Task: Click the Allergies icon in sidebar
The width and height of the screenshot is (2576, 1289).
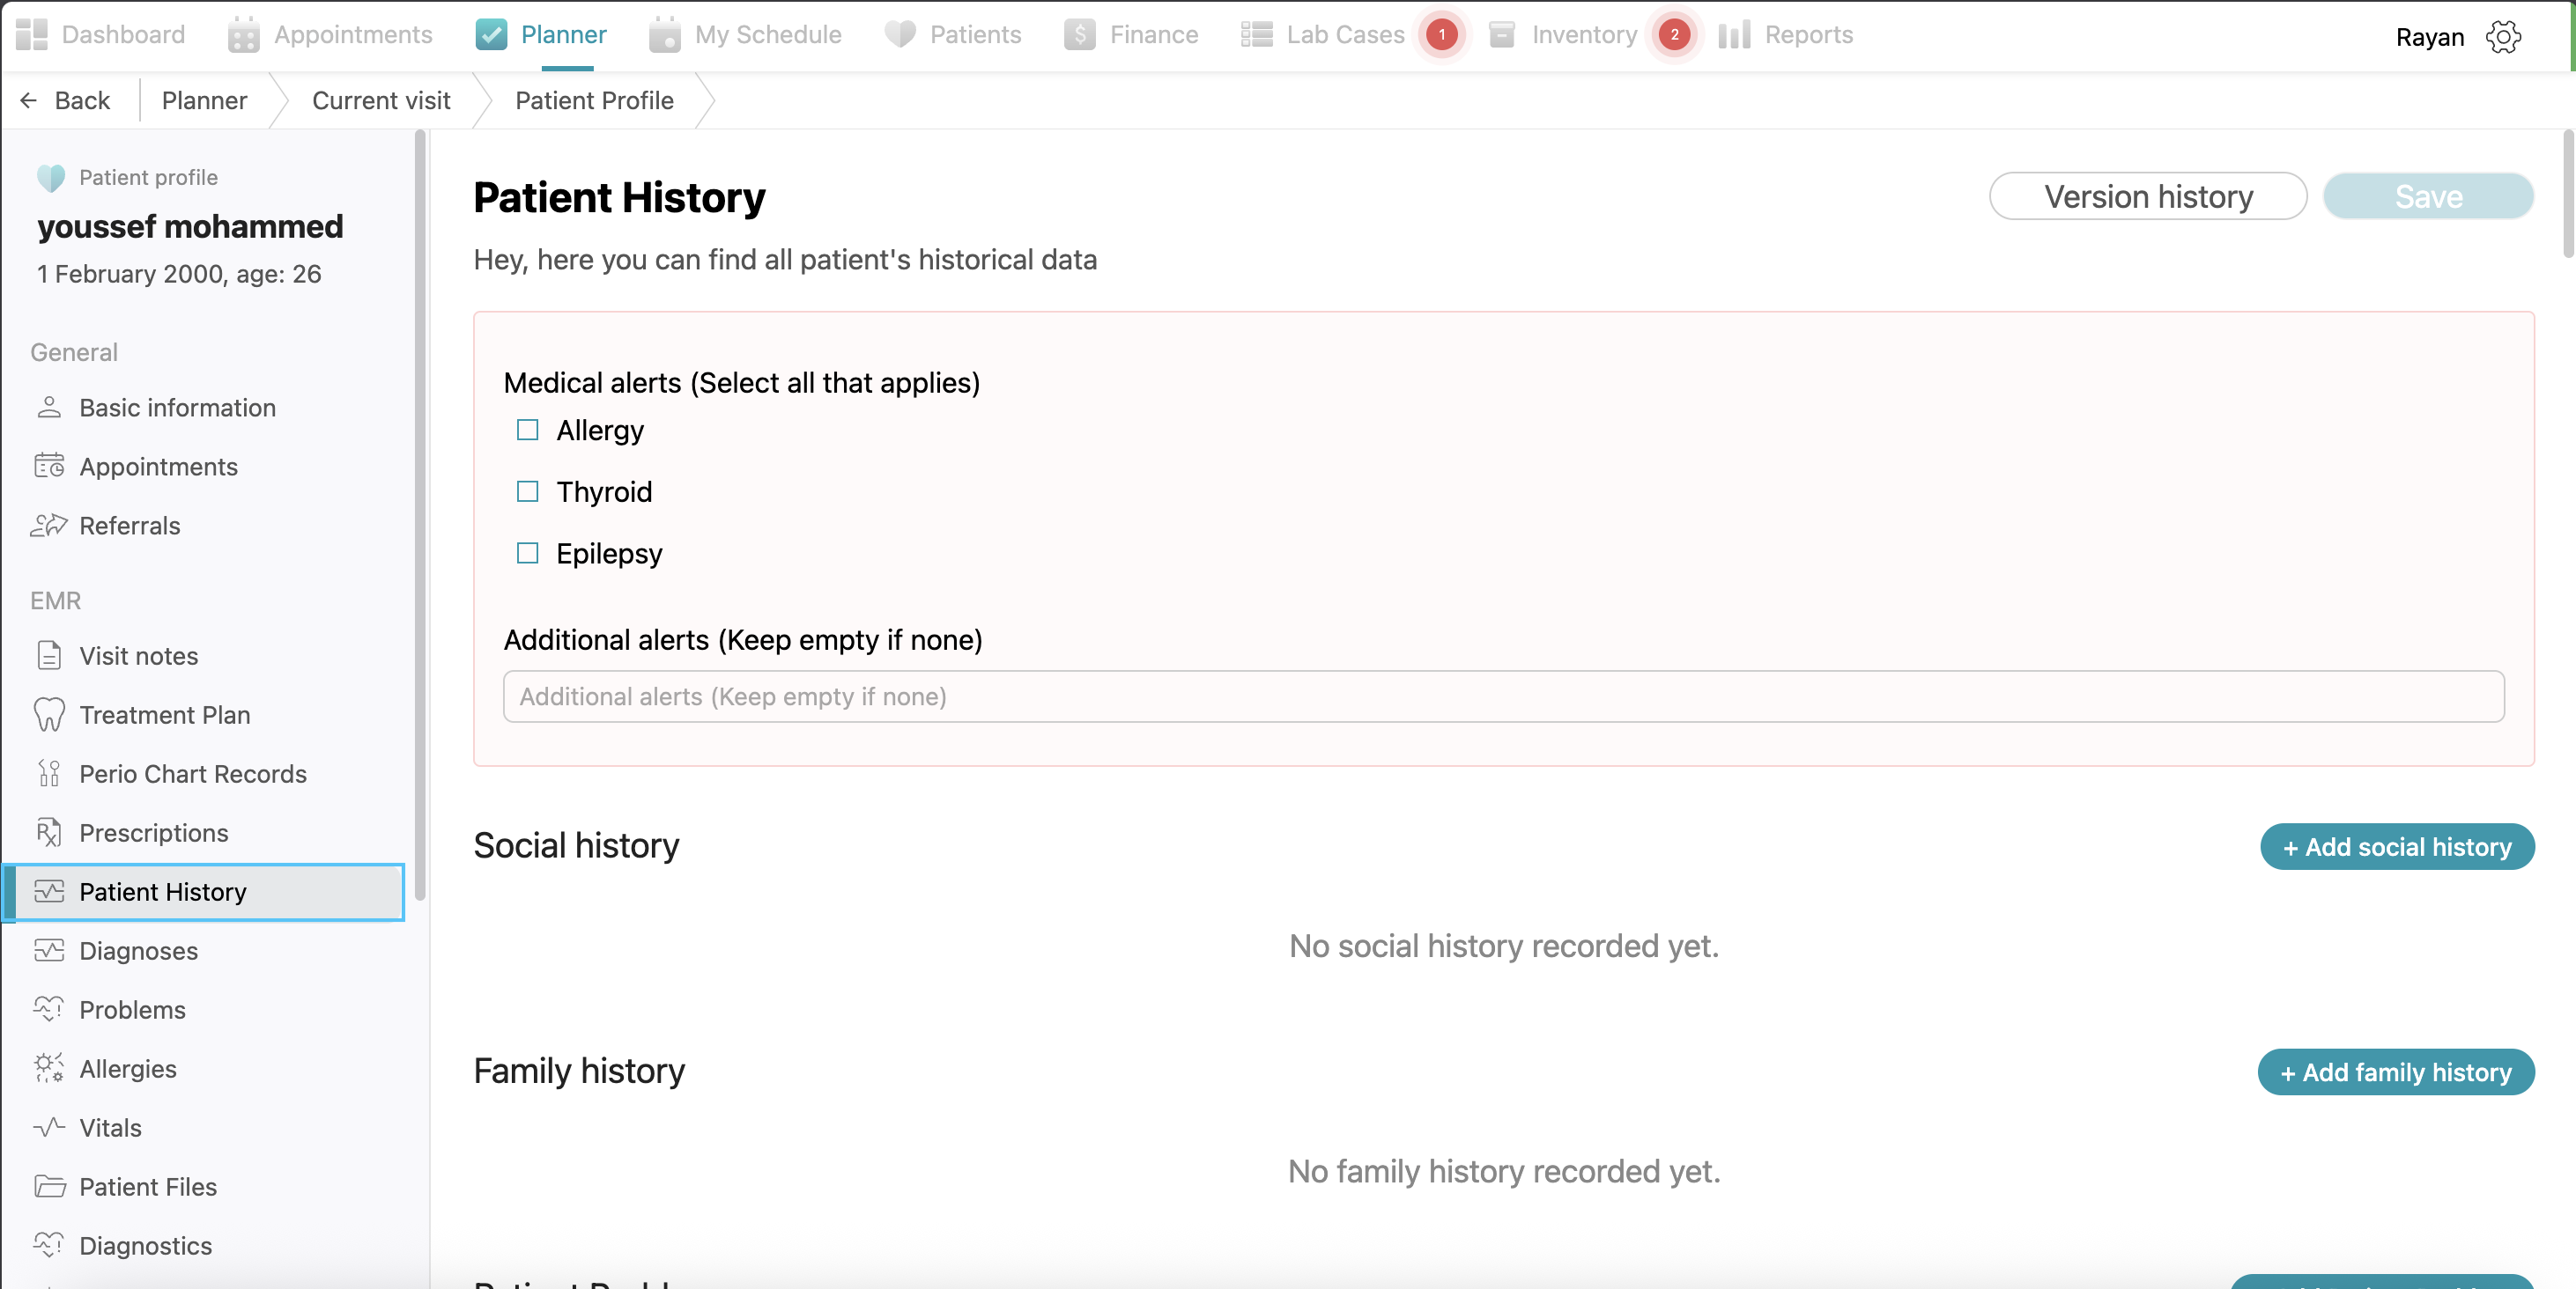Action: 49,1068
